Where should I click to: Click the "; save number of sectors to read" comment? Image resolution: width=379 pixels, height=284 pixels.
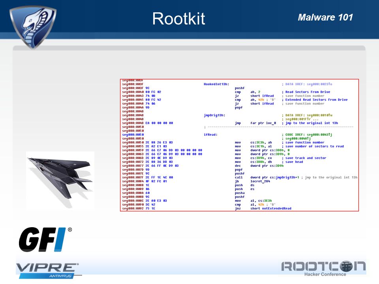(x=313, y=146)
